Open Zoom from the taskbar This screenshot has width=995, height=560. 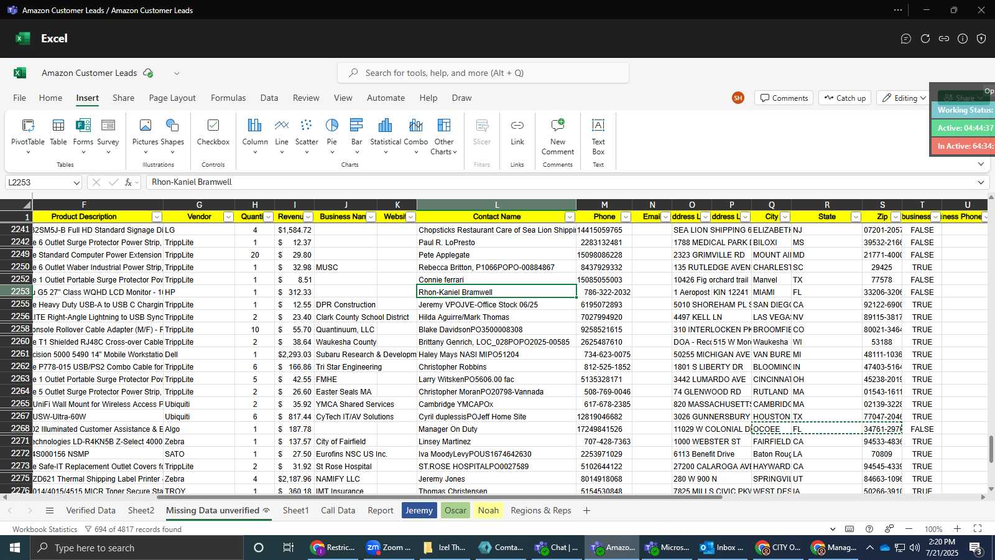click(x=389, y=548)
